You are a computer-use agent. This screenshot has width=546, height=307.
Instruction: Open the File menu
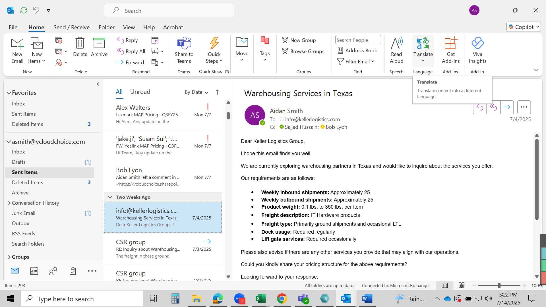tap(13, 27)
